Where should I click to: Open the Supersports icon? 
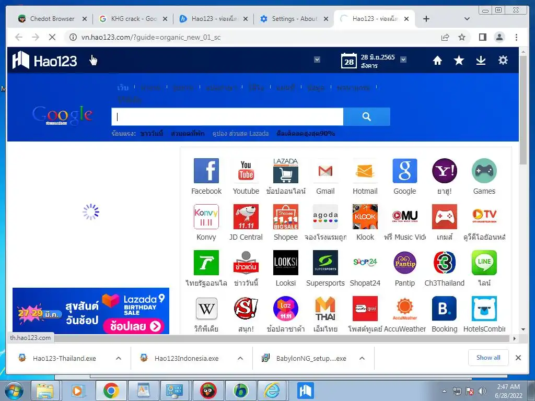pos(325,263)
